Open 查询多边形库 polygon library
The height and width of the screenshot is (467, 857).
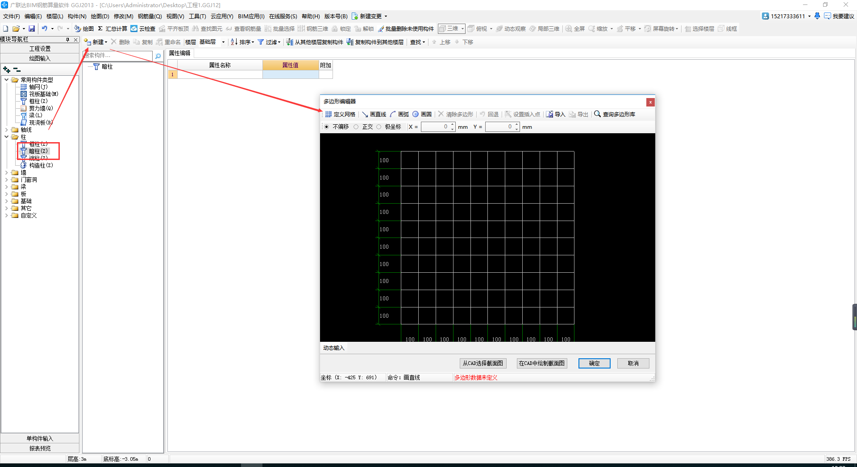pos(615,115)
